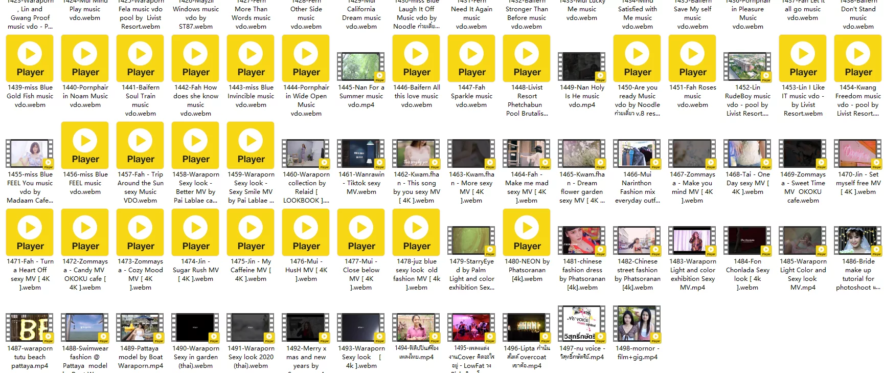Select the 1498-mornor film+gig.mp4 thumbnail
Screen dimensions: 884x373
click(x=637, y=323)
